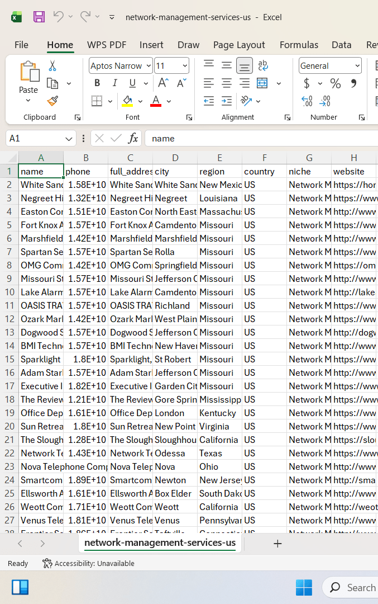Expand the fill color palette arrow

[x=140, y=101]
